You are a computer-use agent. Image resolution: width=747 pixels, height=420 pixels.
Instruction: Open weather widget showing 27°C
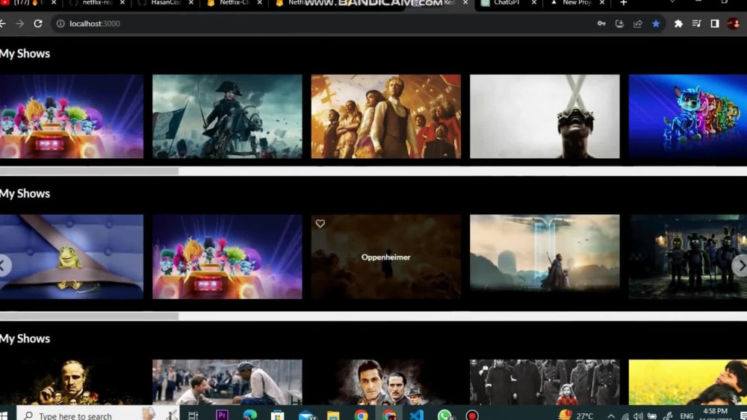pyautogui.click(x=575, y=416)
